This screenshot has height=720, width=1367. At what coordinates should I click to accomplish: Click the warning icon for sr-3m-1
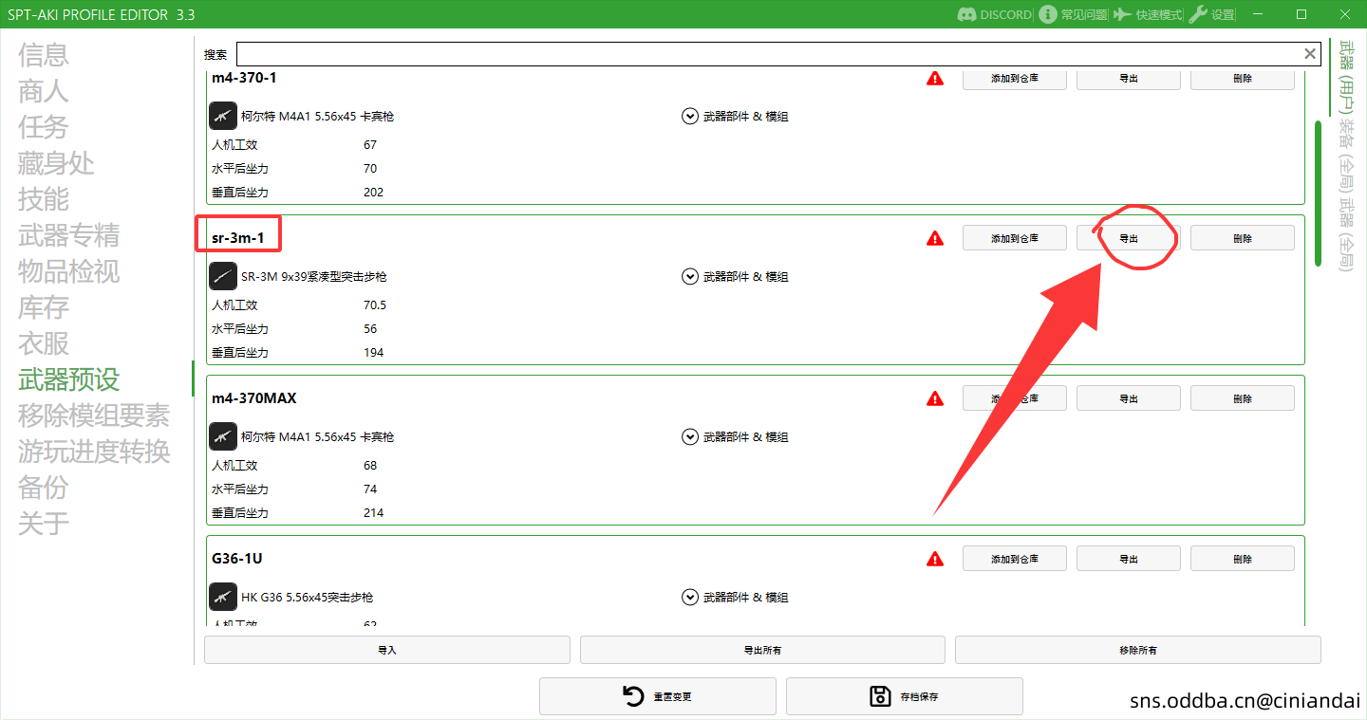click(x=935, y=239)
